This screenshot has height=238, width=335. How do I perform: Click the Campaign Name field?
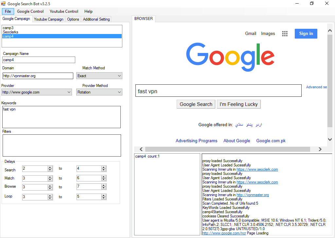tap(39, 60)
